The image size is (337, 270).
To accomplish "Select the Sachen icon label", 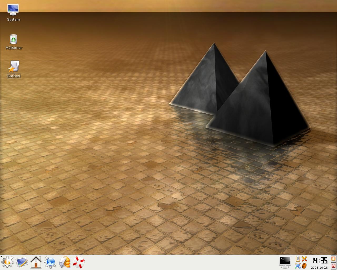I will coord(14,76).
